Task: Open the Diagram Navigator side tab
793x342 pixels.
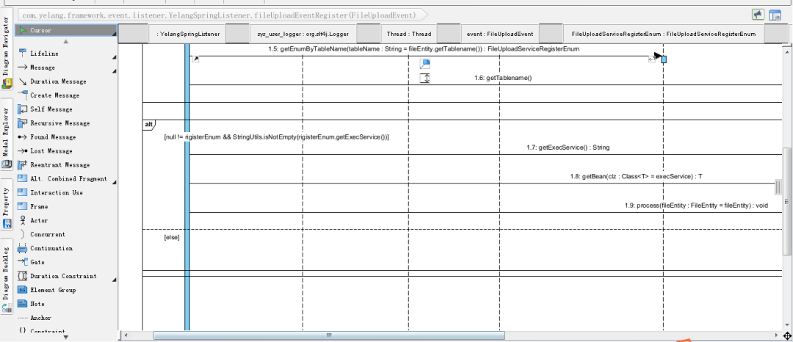Action: (x=7, y=53)
